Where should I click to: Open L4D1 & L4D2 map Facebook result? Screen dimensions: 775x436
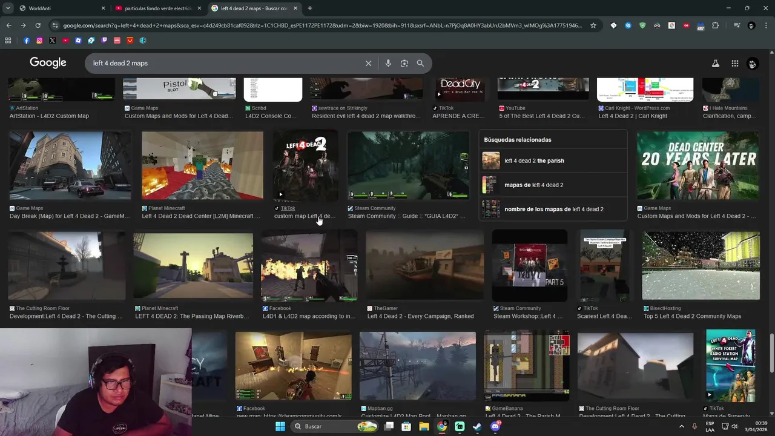(x=309, y=316)
